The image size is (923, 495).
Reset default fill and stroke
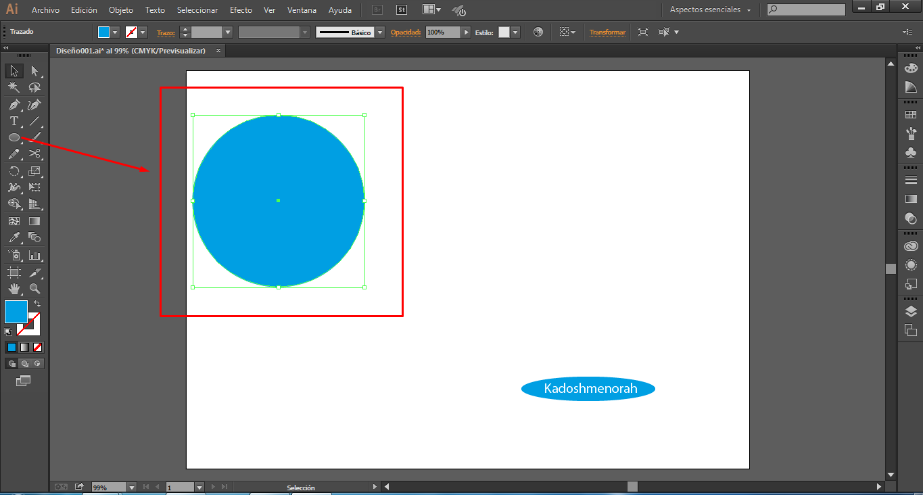click(x=8, y=332)
